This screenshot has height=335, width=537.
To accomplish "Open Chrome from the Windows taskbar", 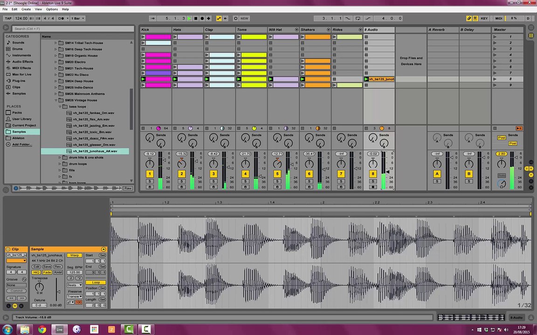I will pos(42,329).
